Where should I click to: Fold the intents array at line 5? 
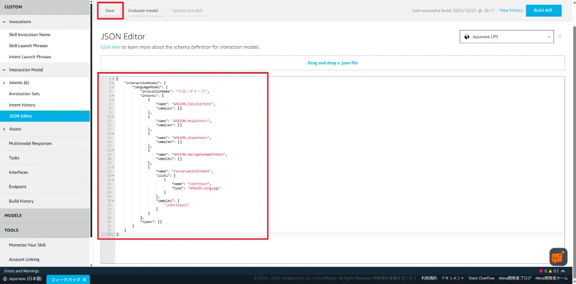tap(113, 96)
